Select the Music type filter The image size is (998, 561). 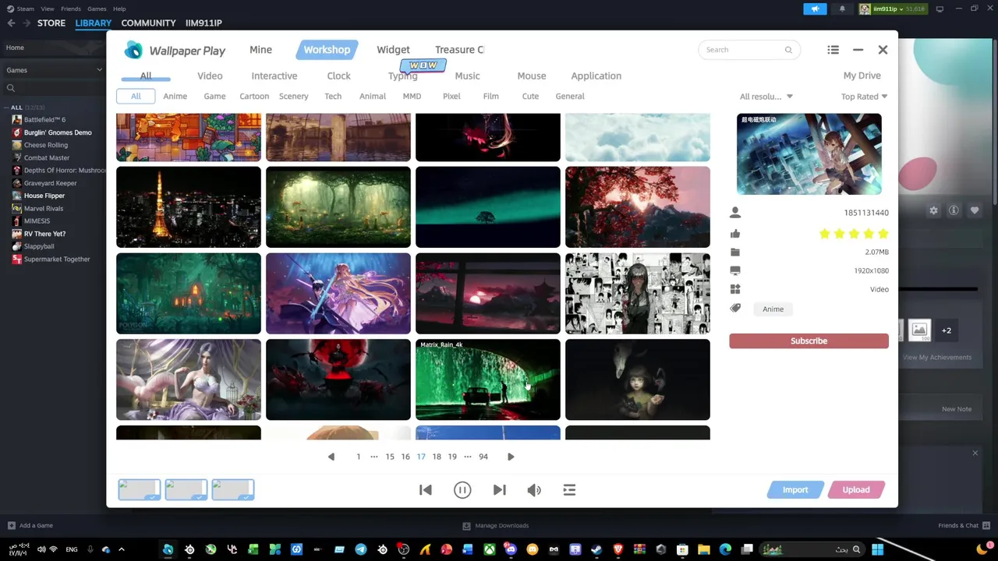point(467,76)
